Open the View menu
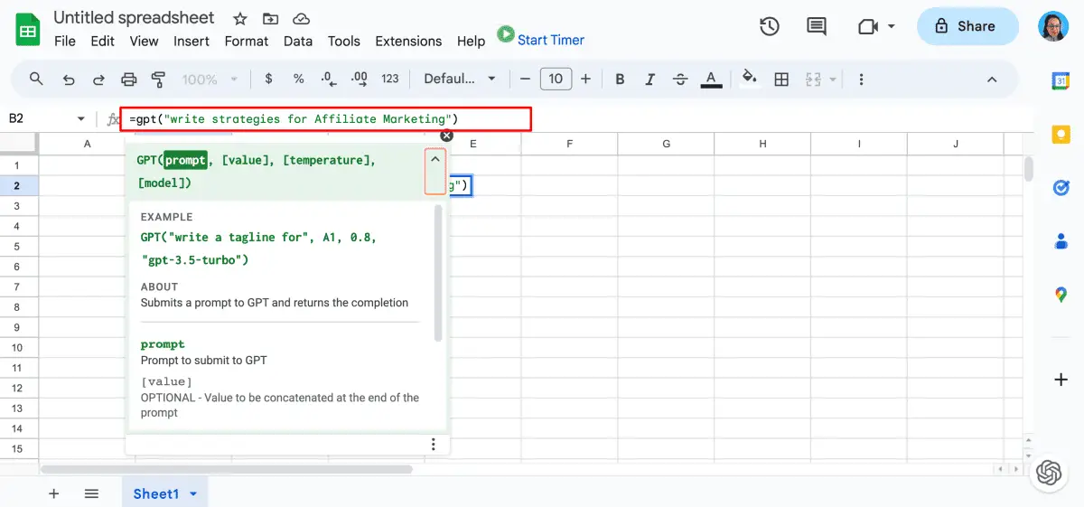Image resolution: width=1084 pixels, height=507 pixels. click(x=144, y=41)
